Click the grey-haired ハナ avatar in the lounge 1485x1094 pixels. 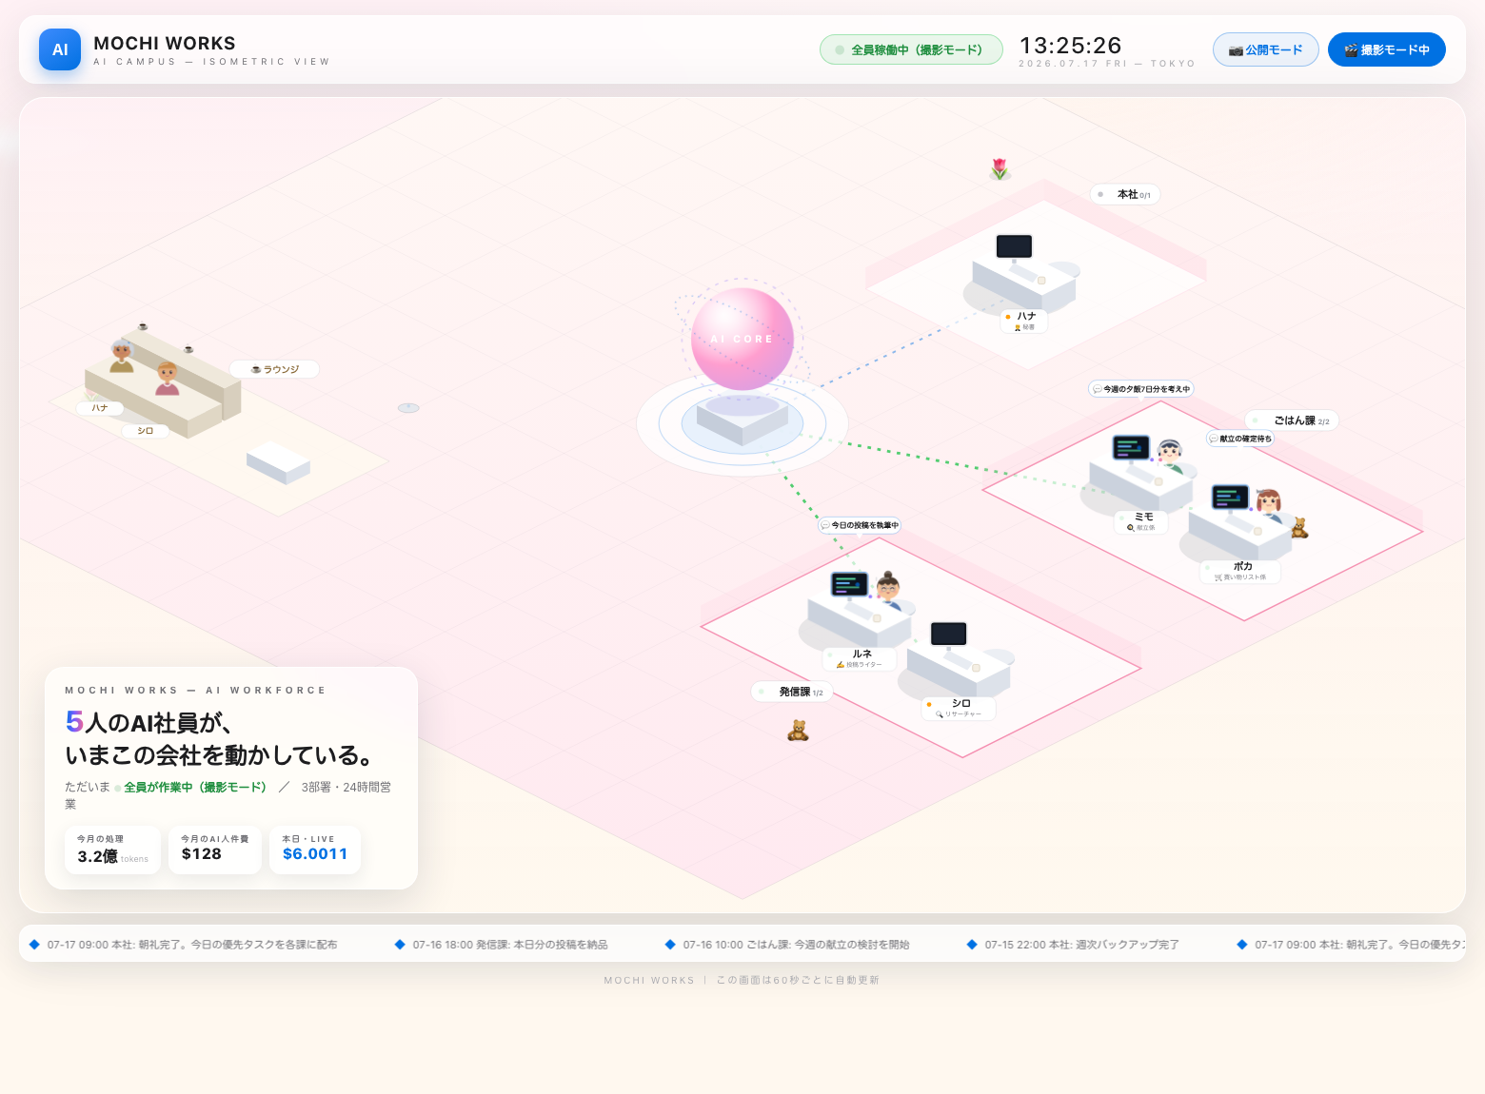(122, 356)
